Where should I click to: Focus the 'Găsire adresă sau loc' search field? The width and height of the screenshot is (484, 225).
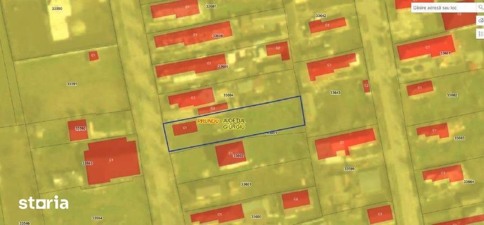point(444,8)
